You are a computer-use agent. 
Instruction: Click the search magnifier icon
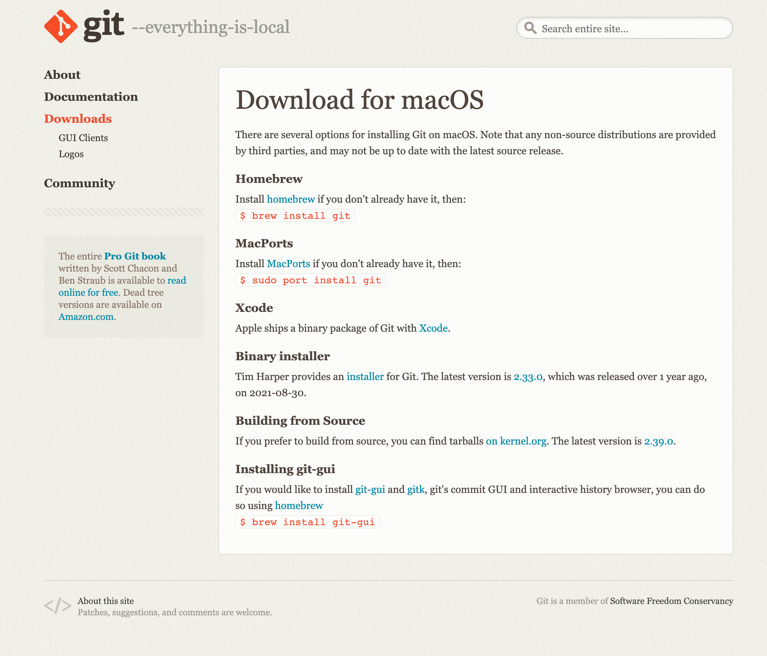tap(531, 28)
